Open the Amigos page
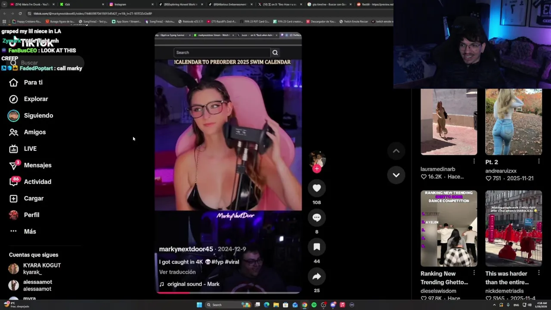This screenshot has width=551, height=310. [28, 132]
